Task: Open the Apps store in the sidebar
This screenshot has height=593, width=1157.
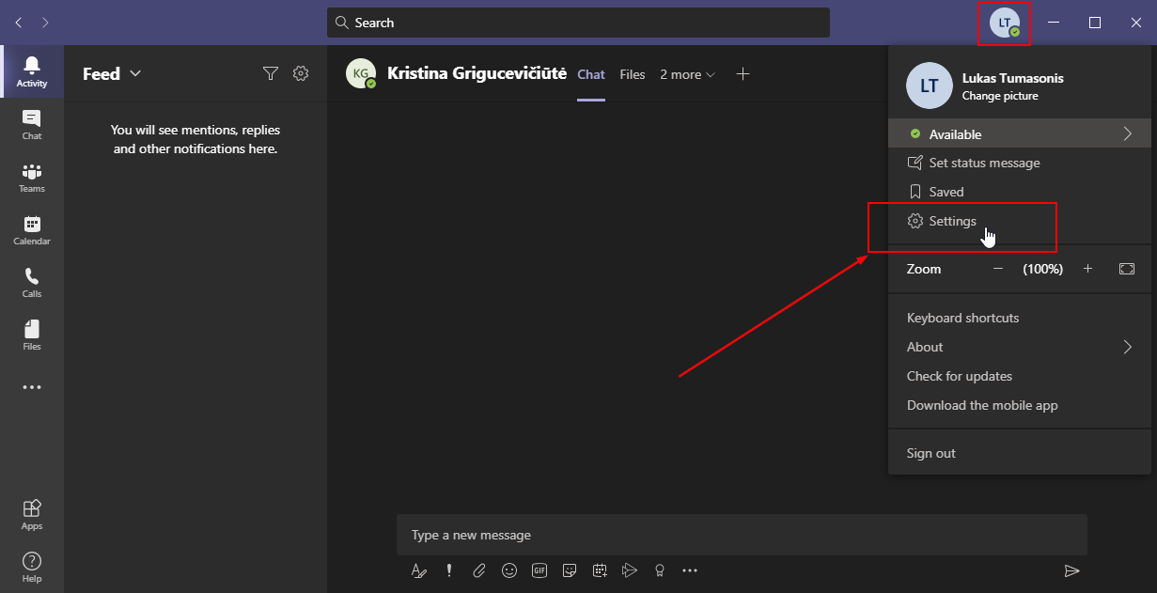Action: [32, 514]
